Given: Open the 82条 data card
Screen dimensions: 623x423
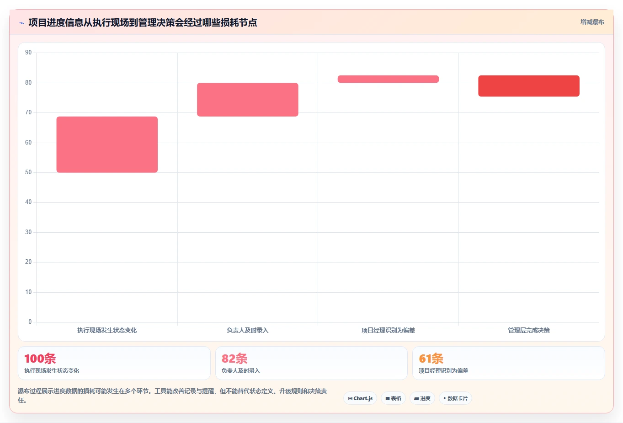Looking at the screenshot, I should pyautogui.click(x=311, y=363).
